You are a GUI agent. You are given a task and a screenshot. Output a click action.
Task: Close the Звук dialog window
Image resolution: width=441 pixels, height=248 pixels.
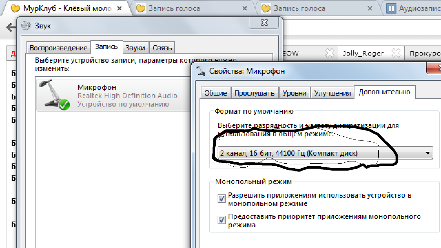click(264, 23)
